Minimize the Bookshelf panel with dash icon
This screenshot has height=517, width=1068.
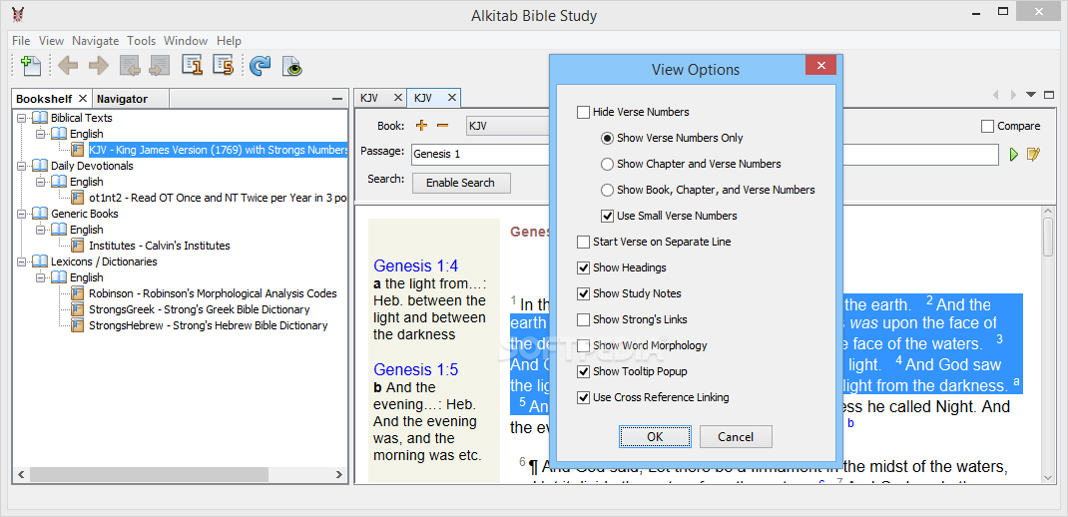coord(337,99)
